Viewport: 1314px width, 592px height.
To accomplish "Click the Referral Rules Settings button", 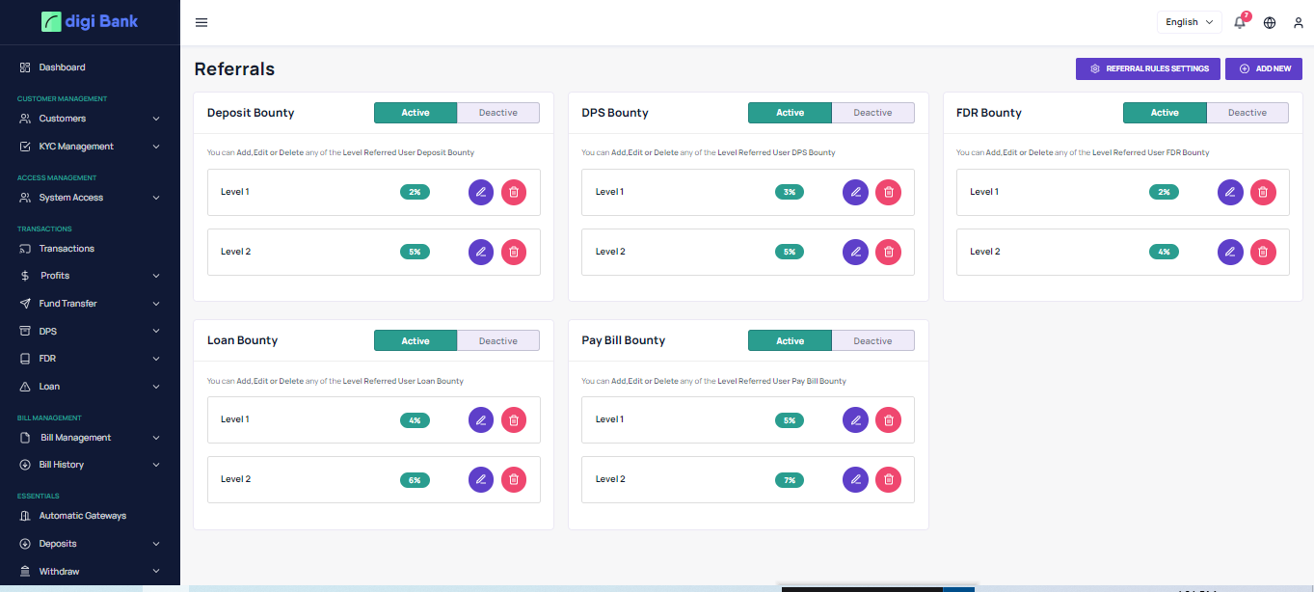I will point(1147,68).
